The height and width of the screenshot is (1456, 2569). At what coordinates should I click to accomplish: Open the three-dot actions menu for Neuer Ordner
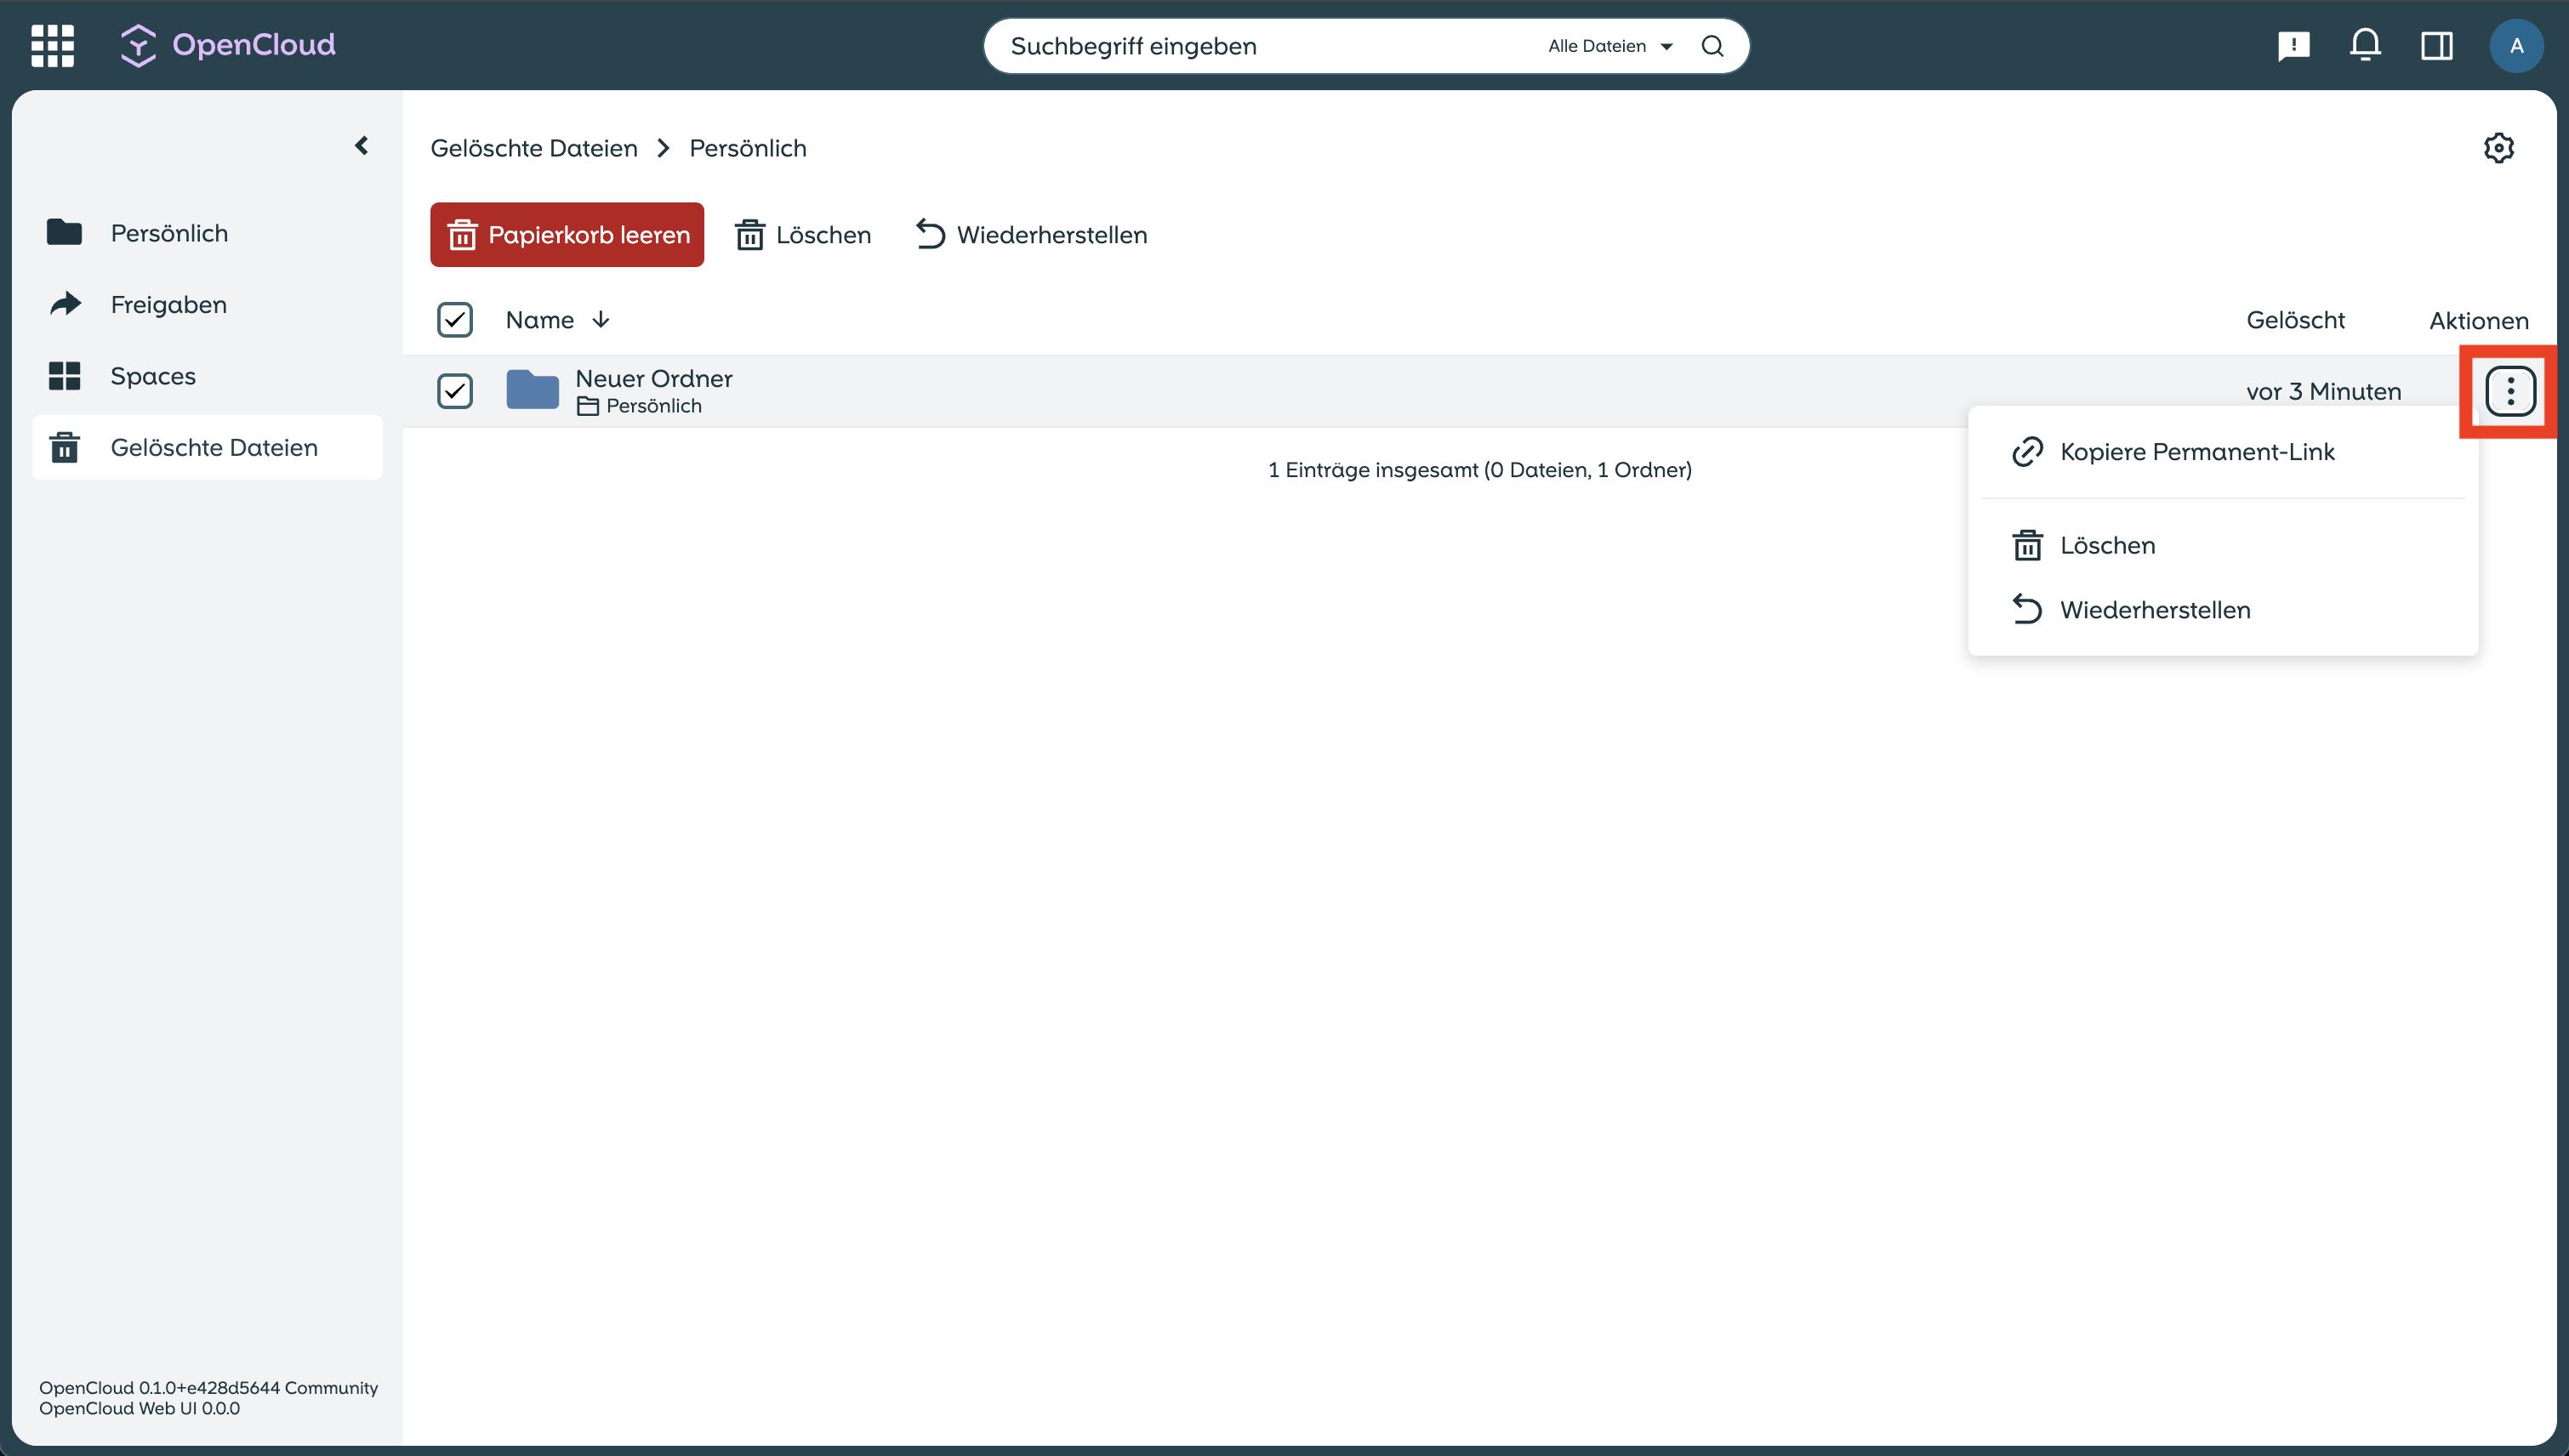tap(2510, 391)
